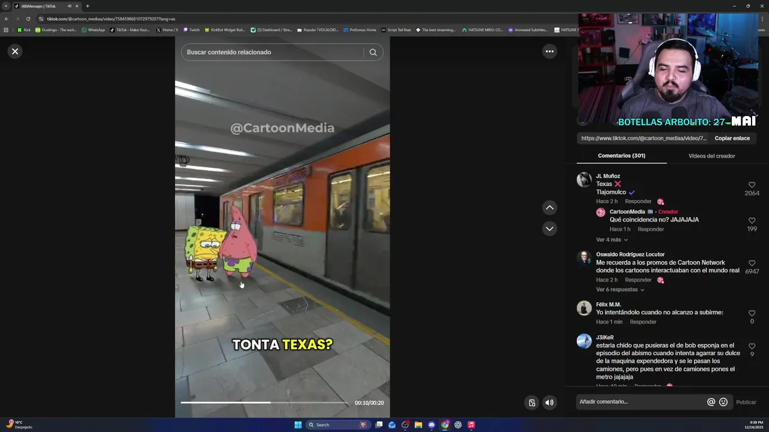Click the browser address bar URL

pyautogui.click(x=111, y=19)
